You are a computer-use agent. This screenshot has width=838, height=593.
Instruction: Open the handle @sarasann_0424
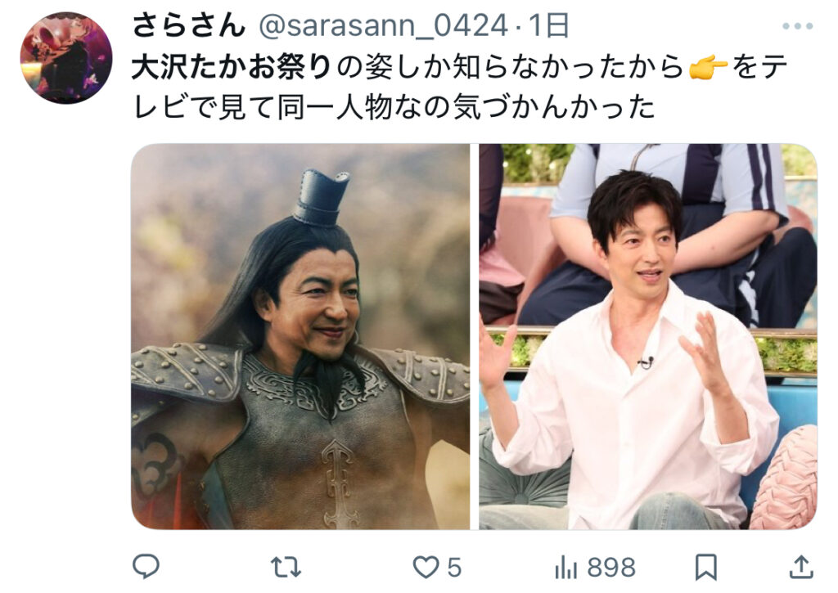click(x=383, y=25)
